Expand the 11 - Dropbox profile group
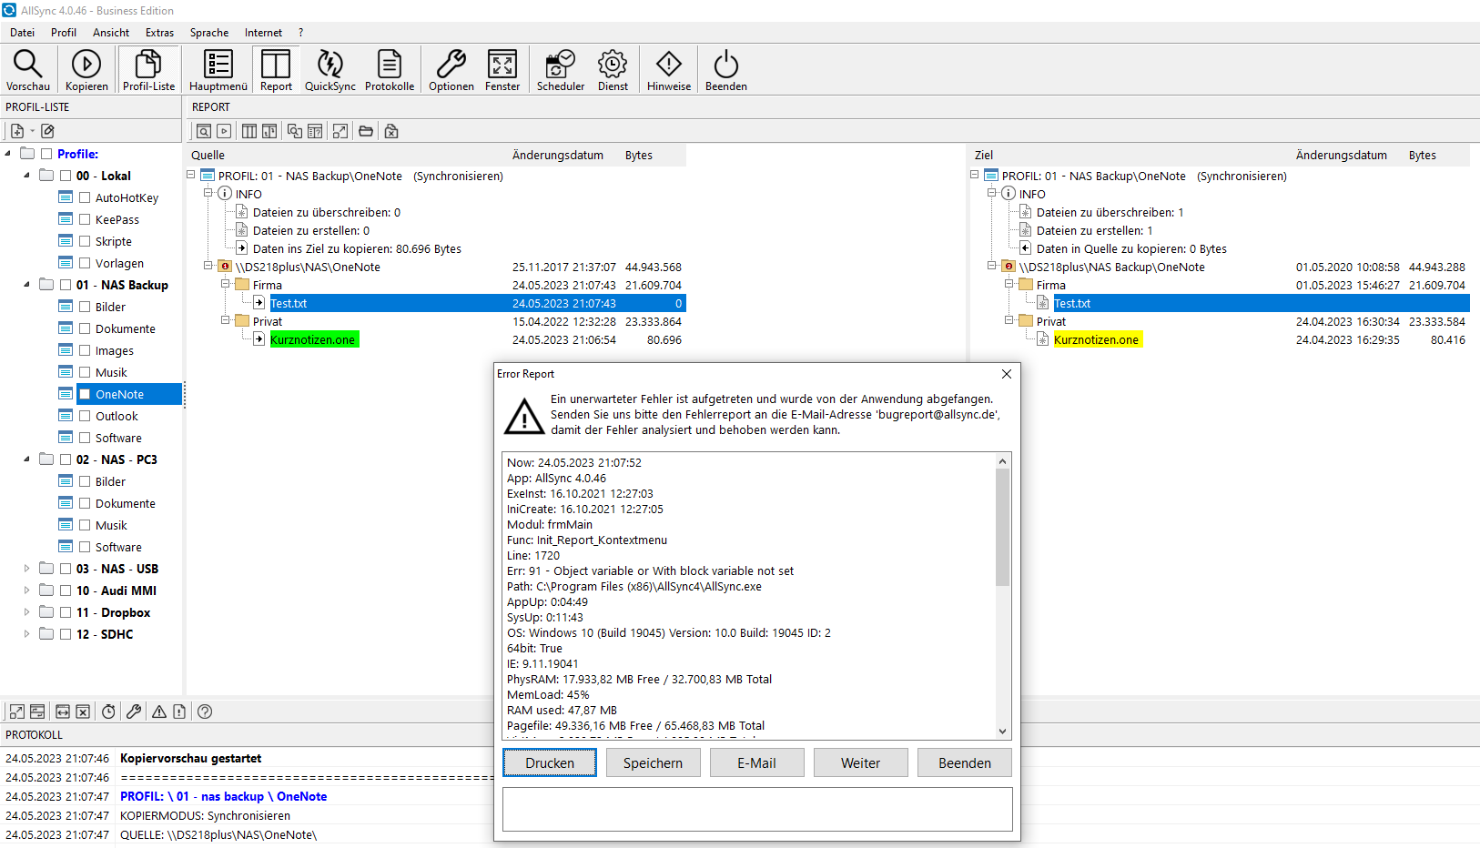 pos(26,612)
